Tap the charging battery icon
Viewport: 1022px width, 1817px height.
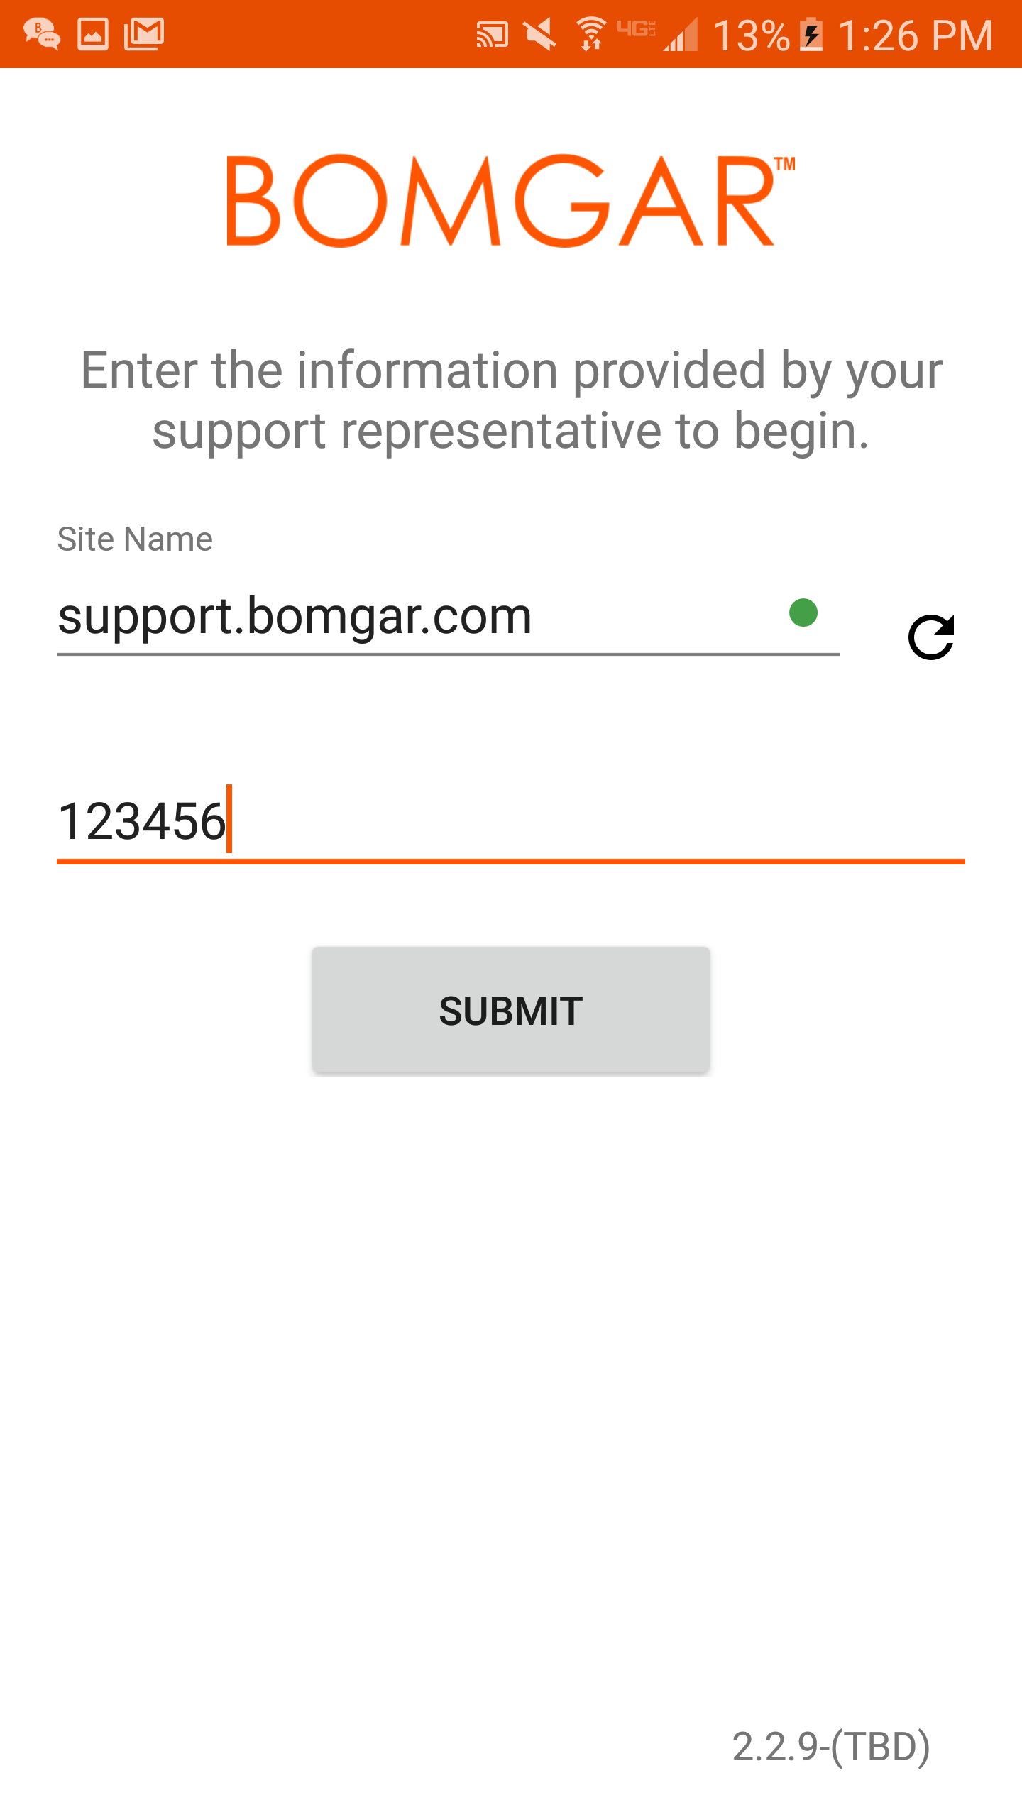point(811,35)
